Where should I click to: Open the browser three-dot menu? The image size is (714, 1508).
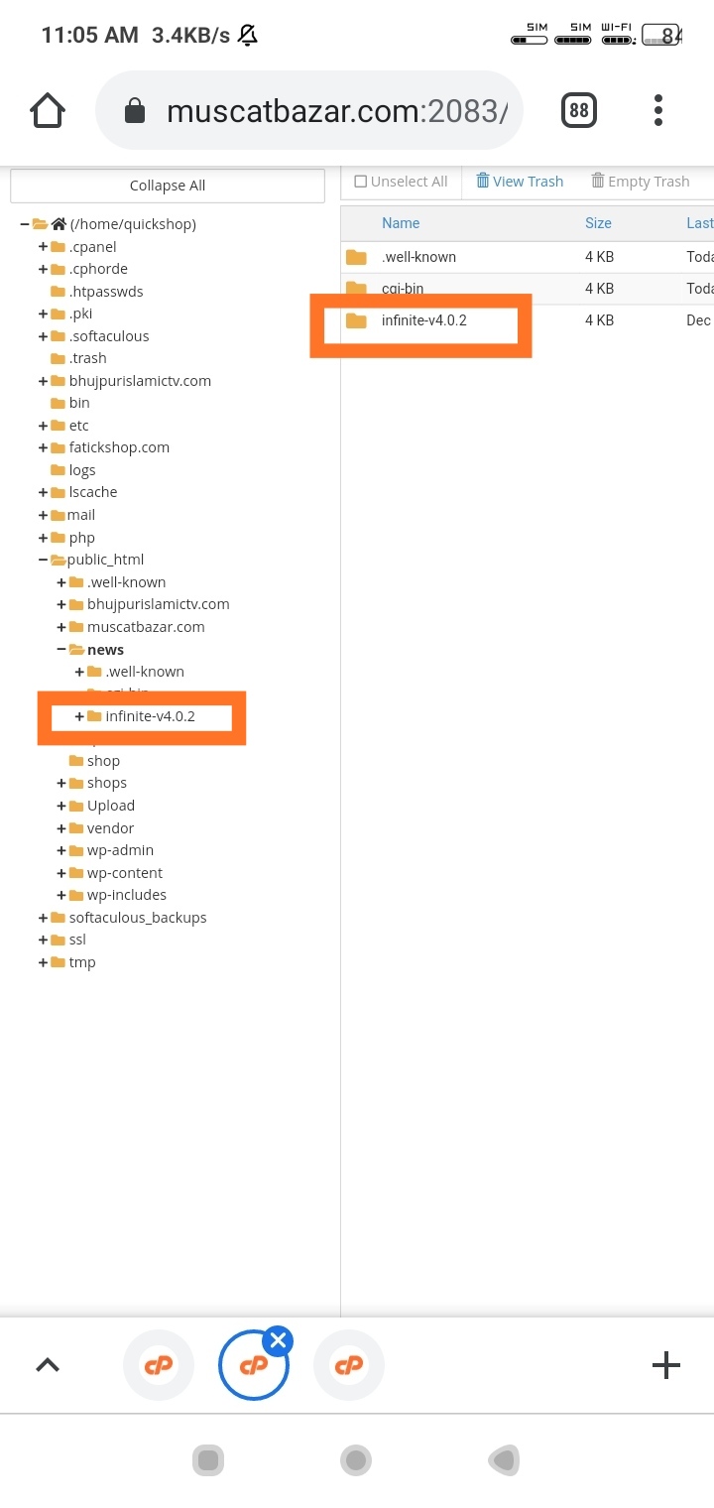pyautogui.click(x=658, y=110)
